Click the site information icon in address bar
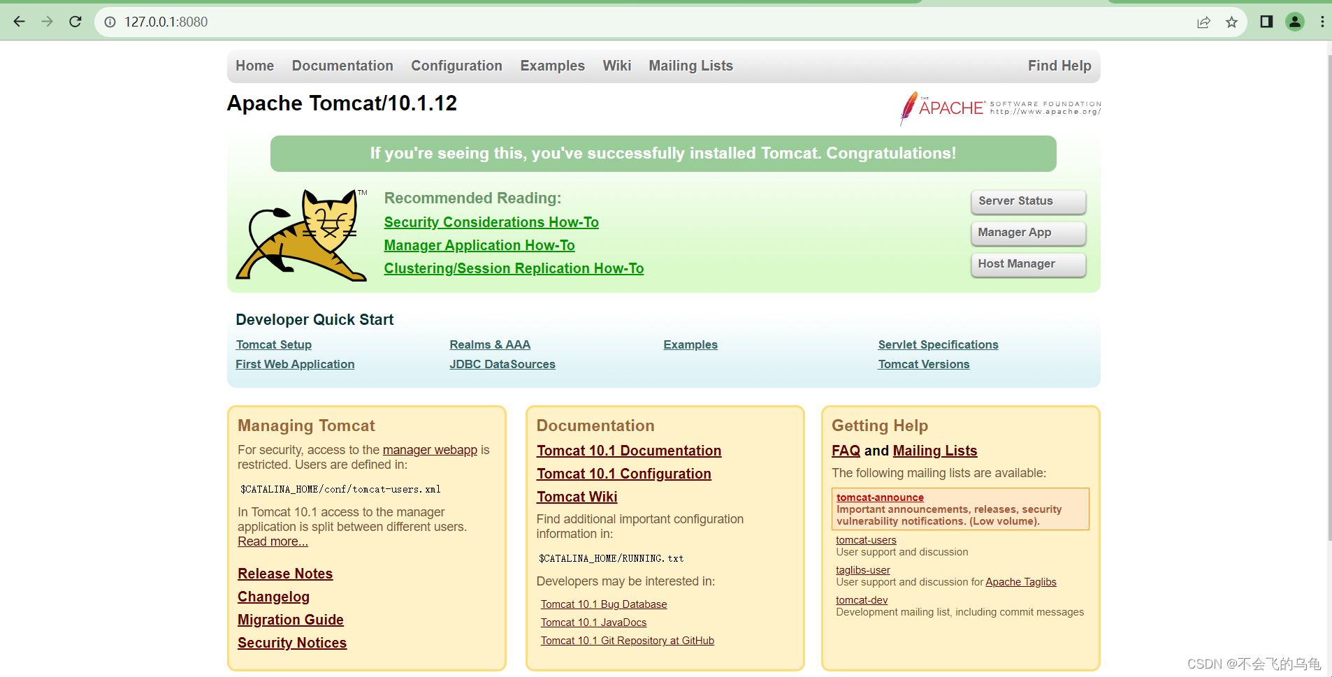 coord(110,22)
